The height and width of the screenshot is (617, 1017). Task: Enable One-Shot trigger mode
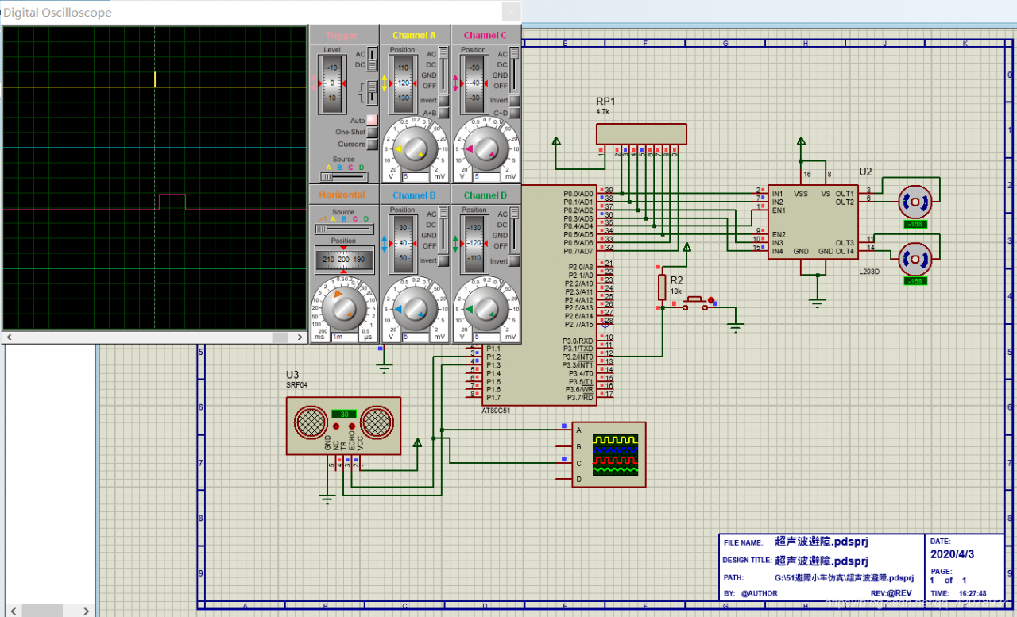[x=371, y=133]
